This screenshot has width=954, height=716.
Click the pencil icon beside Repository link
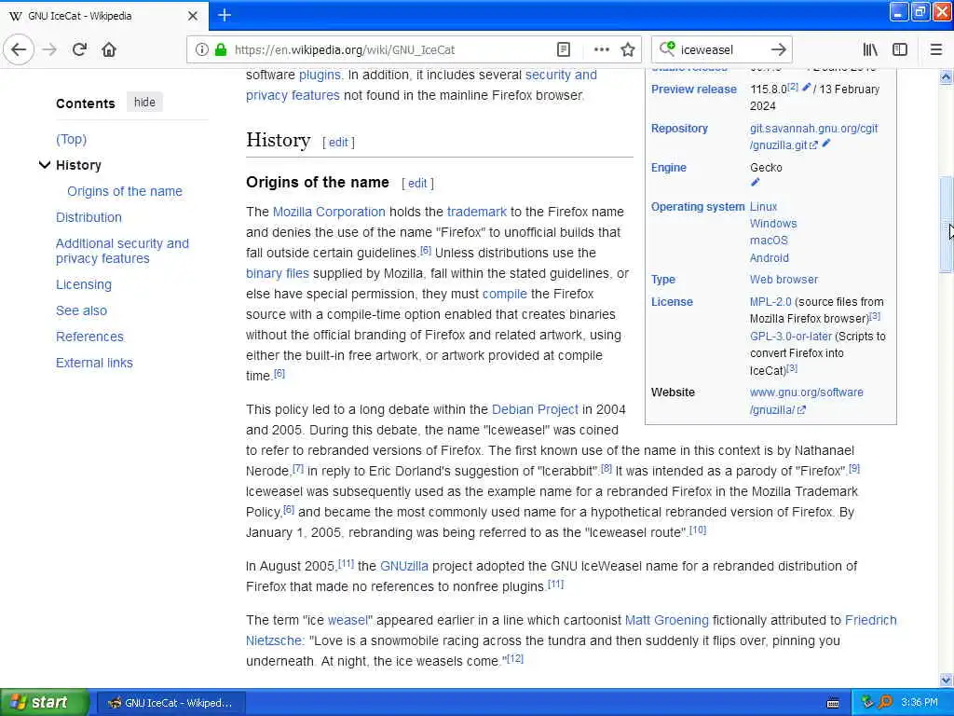tap(825, 144)
